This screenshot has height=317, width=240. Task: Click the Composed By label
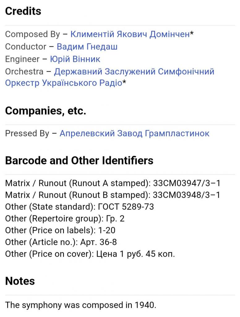point(32,34)
